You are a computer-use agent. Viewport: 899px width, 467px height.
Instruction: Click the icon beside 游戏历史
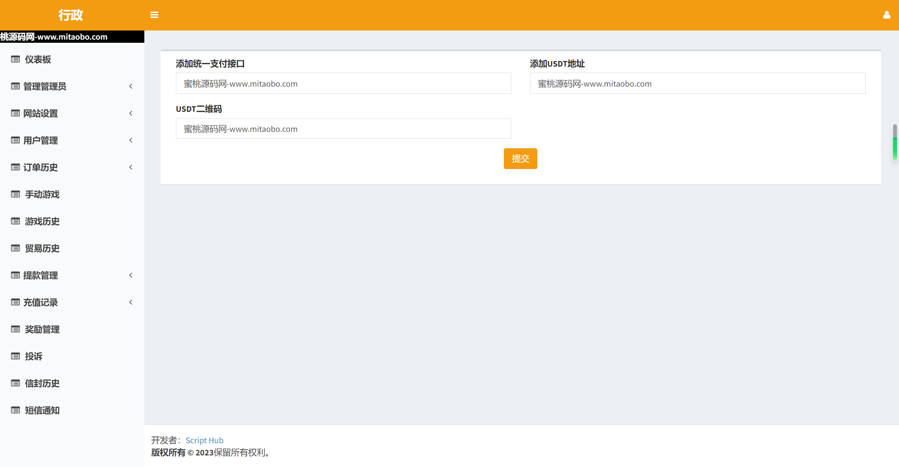15,221
